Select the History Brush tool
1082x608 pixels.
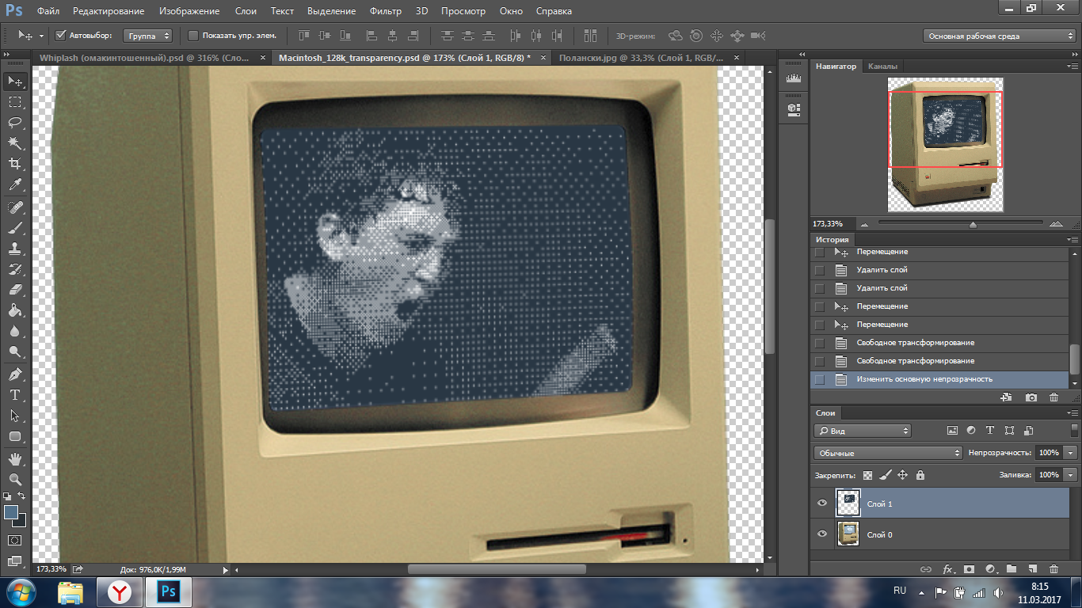pyautogui.click(x=15, y=269)
